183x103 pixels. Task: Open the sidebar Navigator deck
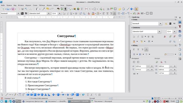[x=180, y=36]
